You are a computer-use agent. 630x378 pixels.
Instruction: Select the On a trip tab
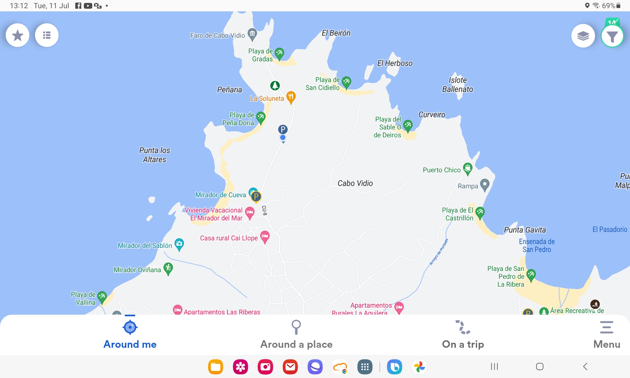[463, 334]
